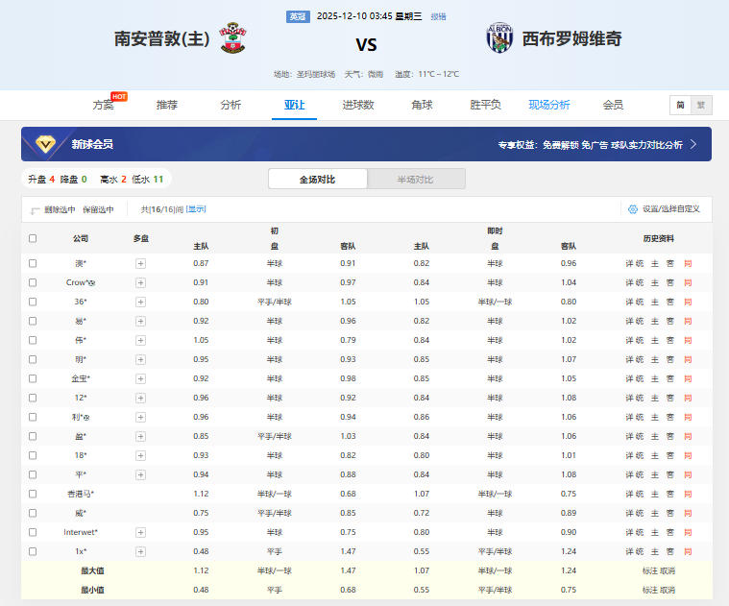Click the Southampton team crest logo
729x606 pixels.
tap(232, 38)
